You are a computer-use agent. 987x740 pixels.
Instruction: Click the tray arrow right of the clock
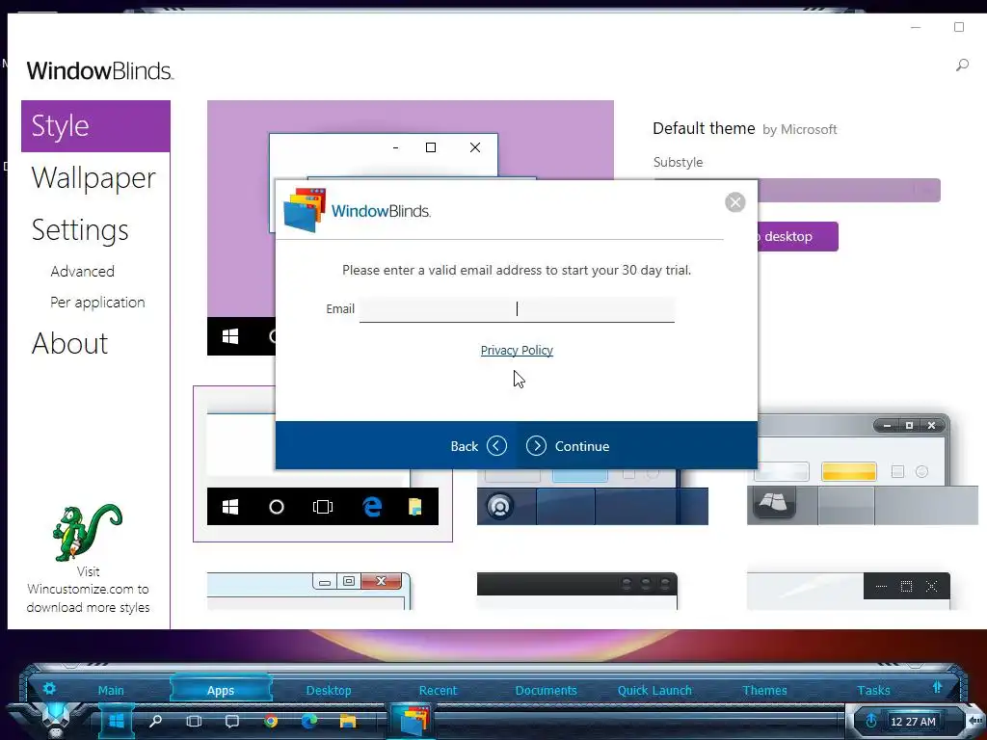(975, 721)
